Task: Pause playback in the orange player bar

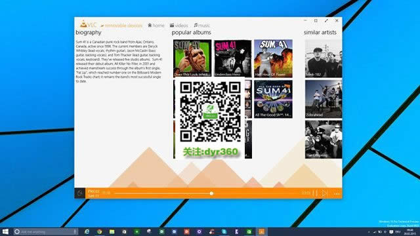Action: click(315, 193)
